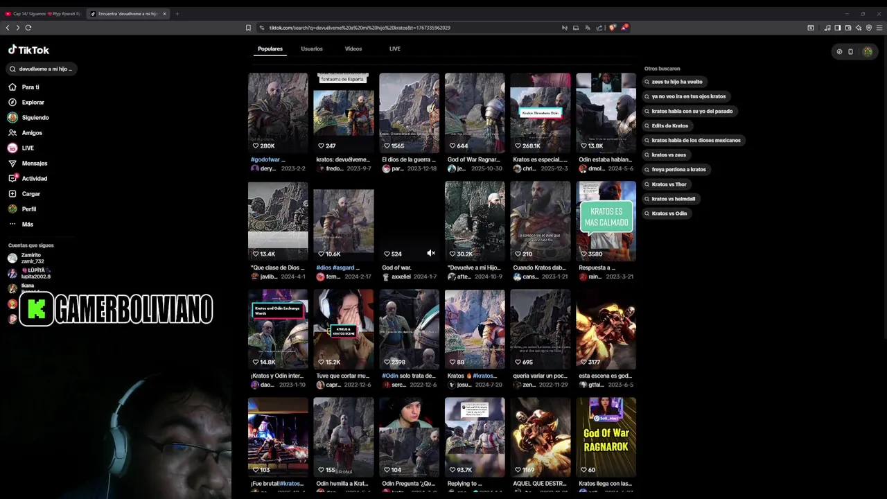Click the share page icon in address bar
Screen dimensions: 887x499
(599, 28)
